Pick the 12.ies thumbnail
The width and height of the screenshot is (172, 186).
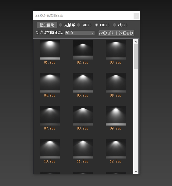click(116, 148)
